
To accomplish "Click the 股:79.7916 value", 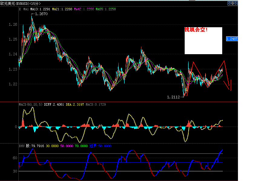I will 35,146.
